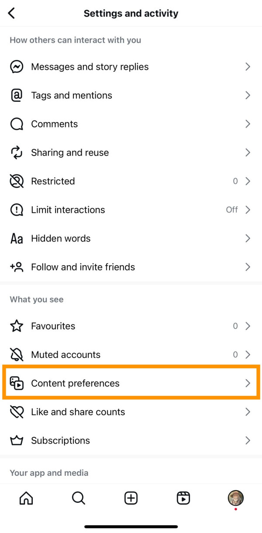The width and height of the screenshot is (262, 533).
Task: Switch to the Search tab
Action: [79, 498]
